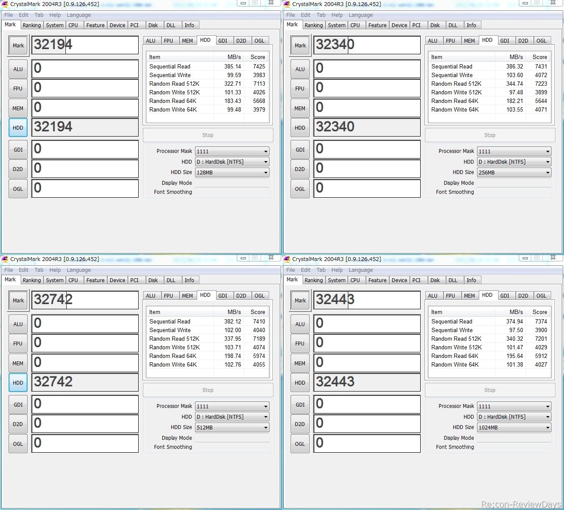Click the Mark total score field showing 32194
The width and height of the screenshot is (564, 510).
(85, 45)
